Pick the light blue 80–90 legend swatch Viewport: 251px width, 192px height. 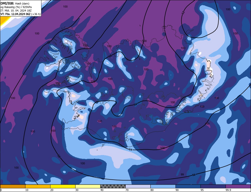[x=163, y=186]
